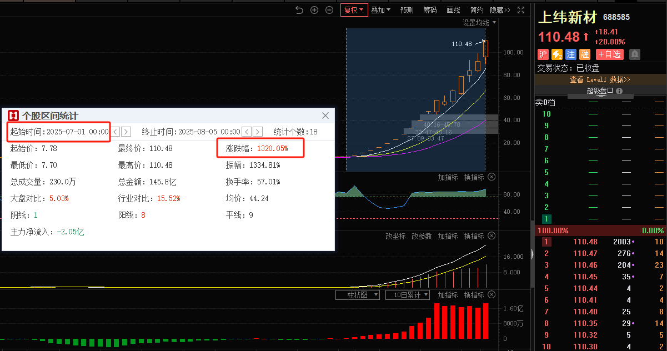This screenshot has width=667, height=351.
Task: Close the second indicator panel with X icon
Action: click(492, 236)
